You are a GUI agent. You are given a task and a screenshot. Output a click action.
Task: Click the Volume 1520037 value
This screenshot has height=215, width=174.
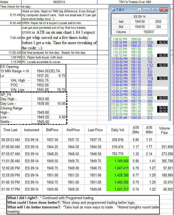click(149, 32)
